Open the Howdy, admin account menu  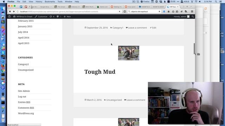click(181, 16)
